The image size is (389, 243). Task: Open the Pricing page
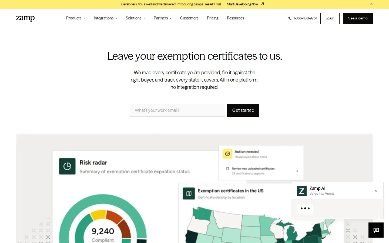point(213,18)
